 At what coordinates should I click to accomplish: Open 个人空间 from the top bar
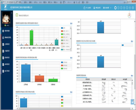(87, 8)
